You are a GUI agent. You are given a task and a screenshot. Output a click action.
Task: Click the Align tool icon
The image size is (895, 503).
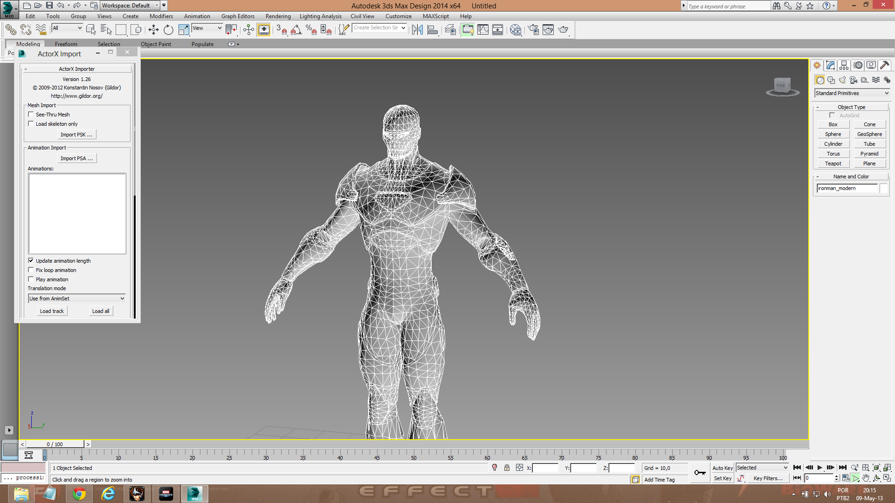point(433,30)
